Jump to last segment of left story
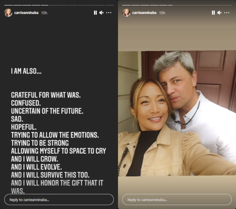The height and width of the screenshot is (209, 236). click(x=109, y=5)
